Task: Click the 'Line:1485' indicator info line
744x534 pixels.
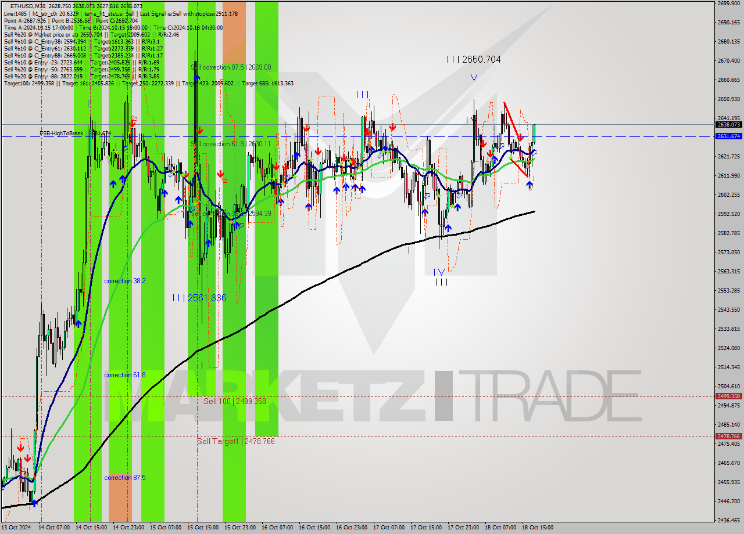Action: (x=120, y=13)
